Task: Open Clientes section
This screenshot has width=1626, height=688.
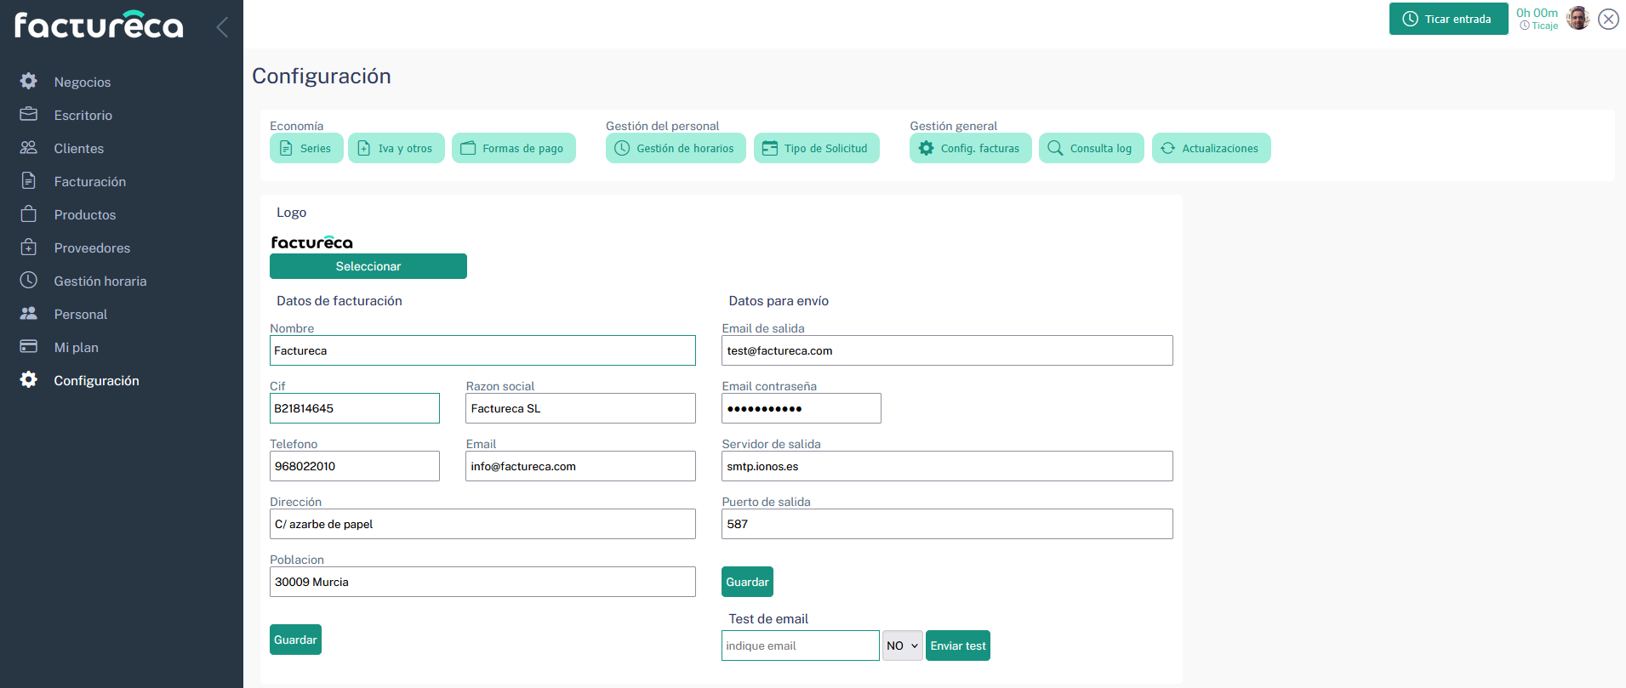Action: tap(79, 148)
